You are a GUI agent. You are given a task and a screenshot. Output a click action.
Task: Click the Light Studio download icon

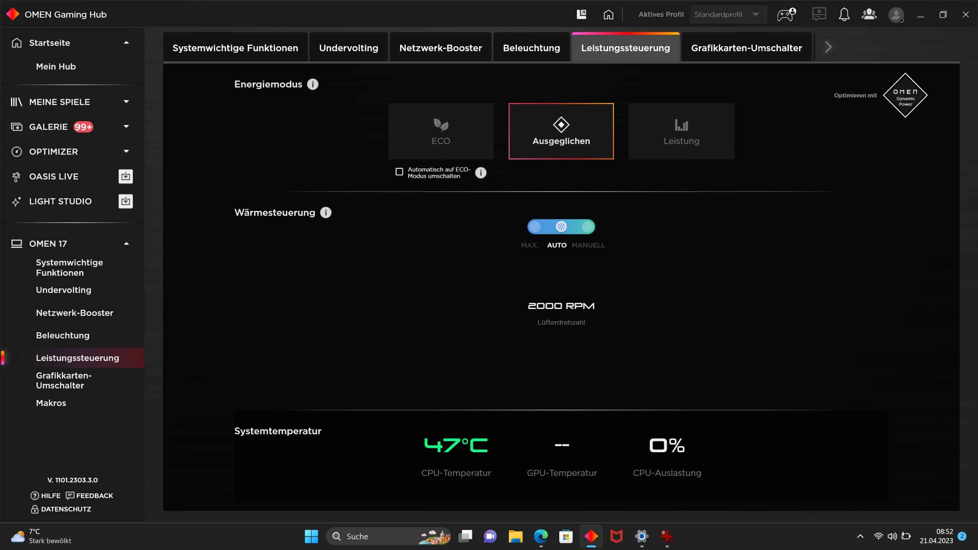point(126,201)
